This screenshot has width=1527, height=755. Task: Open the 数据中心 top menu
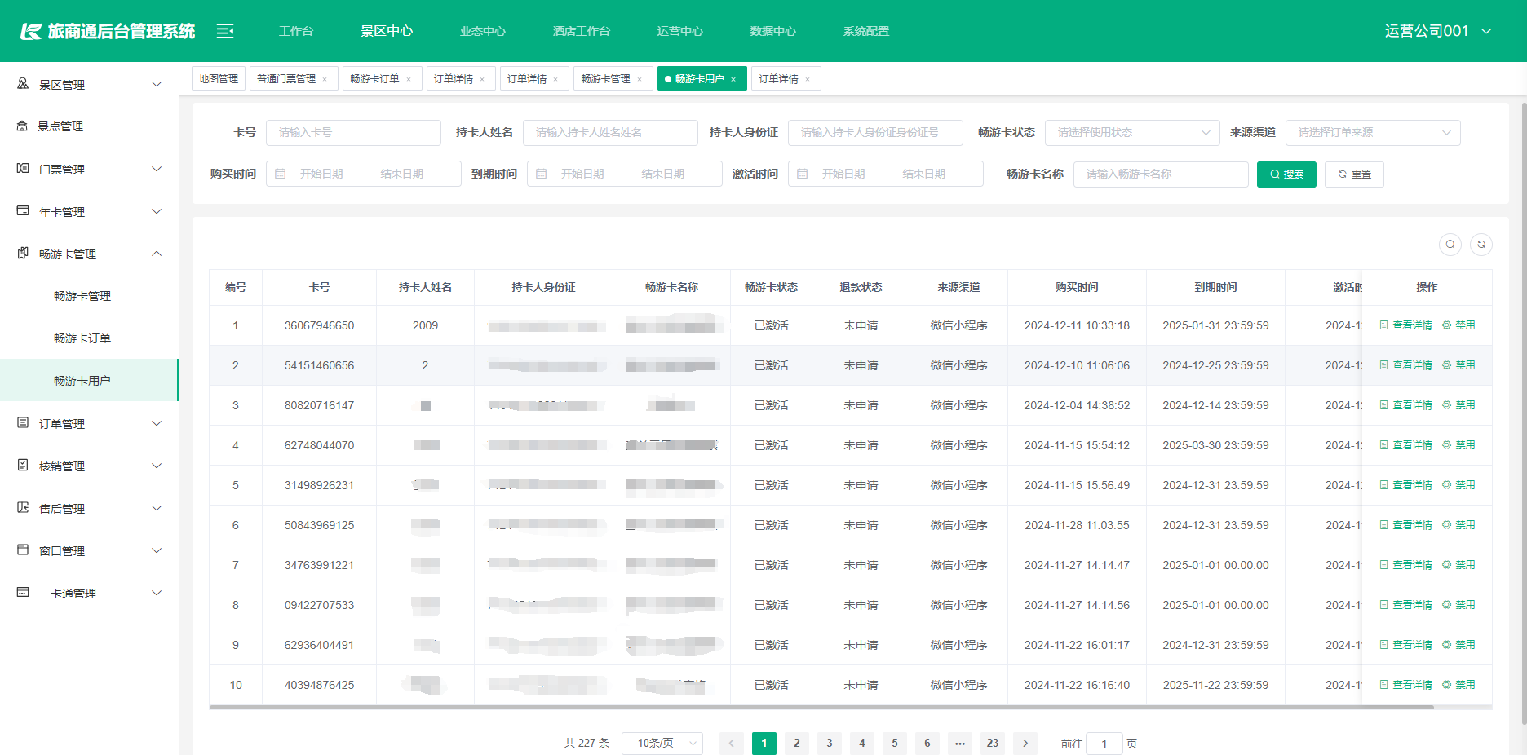click(773, 31)
